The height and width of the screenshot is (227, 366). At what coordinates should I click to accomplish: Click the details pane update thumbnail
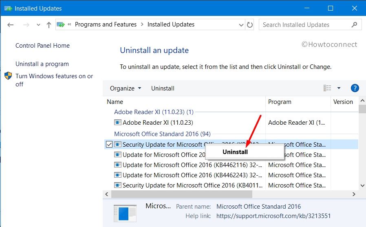pos(125,213)
